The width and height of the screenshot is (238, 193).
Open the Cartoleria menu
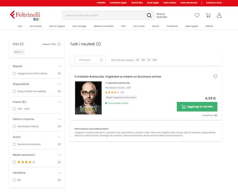[x=172, y=26]
